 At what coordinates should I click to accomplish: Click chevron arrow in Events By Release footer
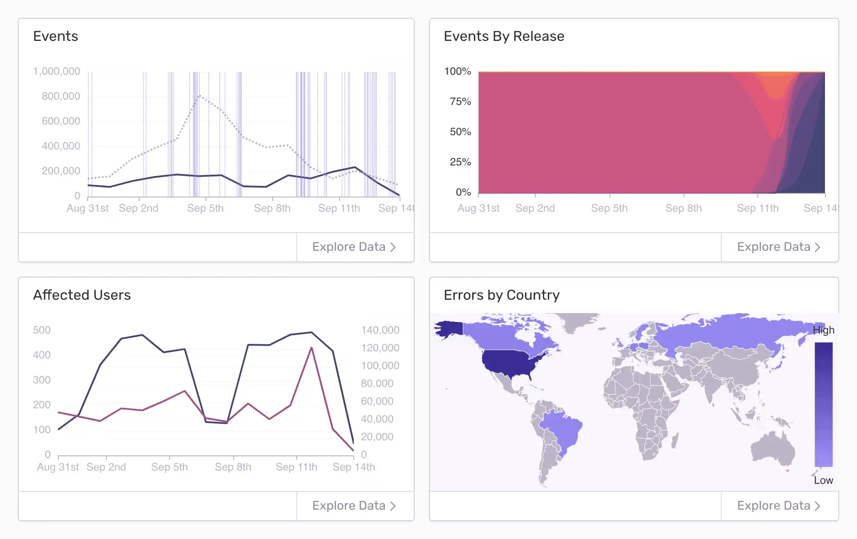click(817, 247)
